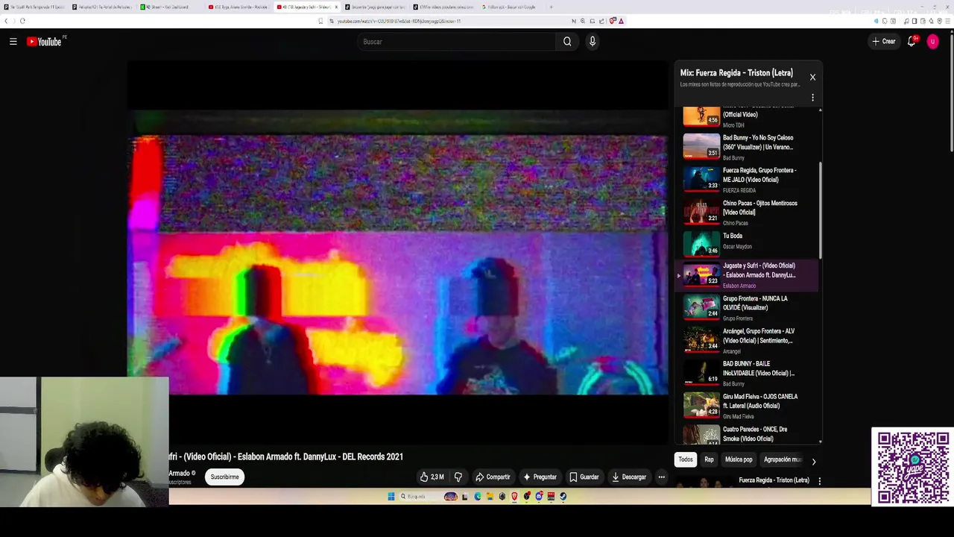Open Brave browser taskbar icon
This screenshot has width=954, height=537.
pos(514,496)
